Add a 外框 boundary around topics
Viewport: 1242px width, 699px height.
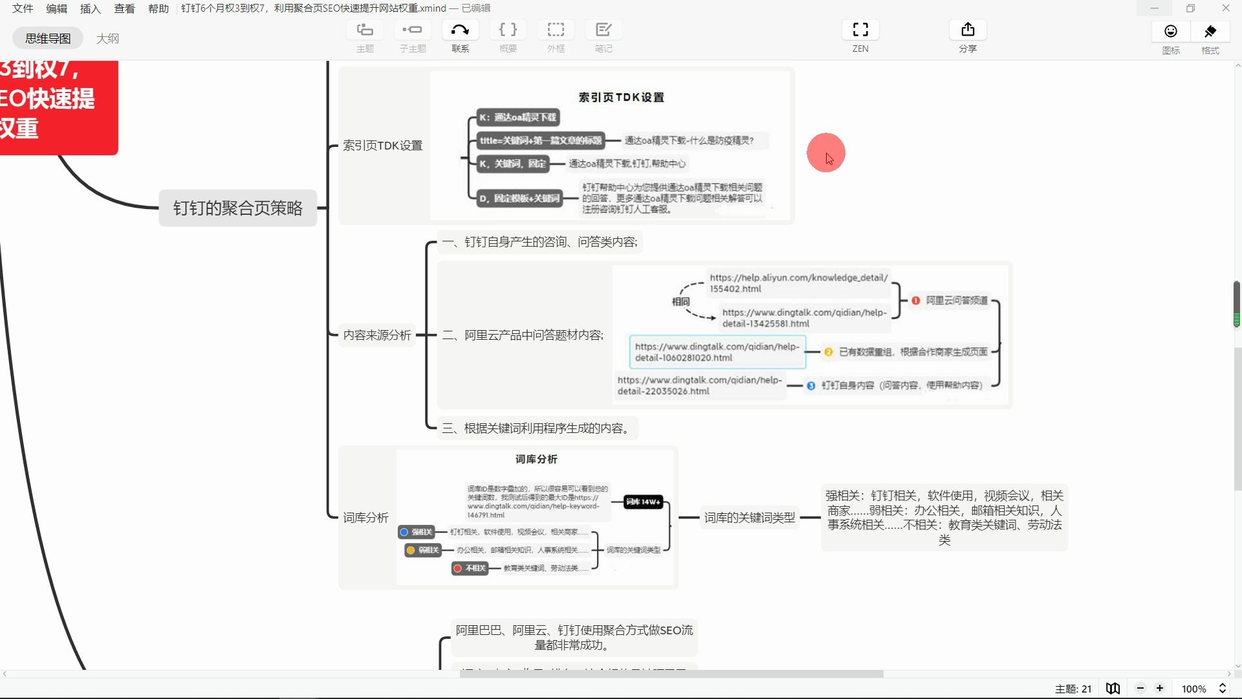point(556,37)
